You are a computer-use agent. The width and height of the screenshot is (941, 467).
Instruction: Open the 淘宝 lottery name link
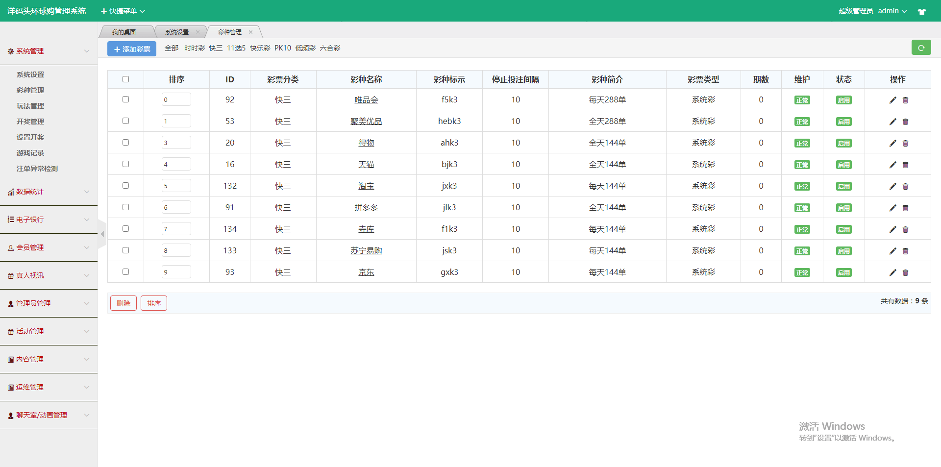click(366, 186)
